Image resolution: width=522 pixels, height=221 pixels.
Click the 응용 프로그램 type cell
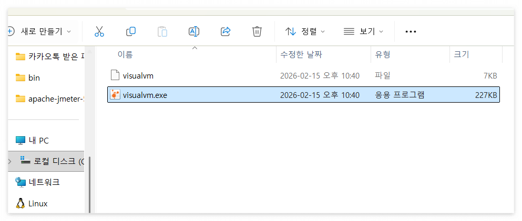[400, 95]
